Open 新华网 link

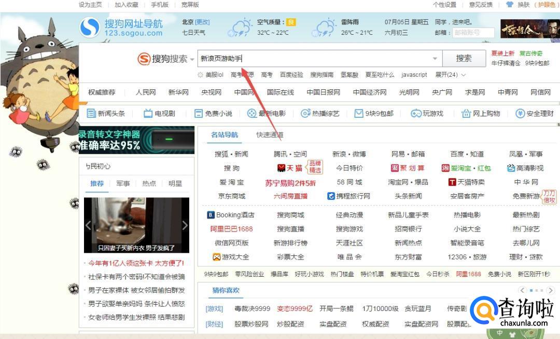pyautogui.click(x=178, y=92)
